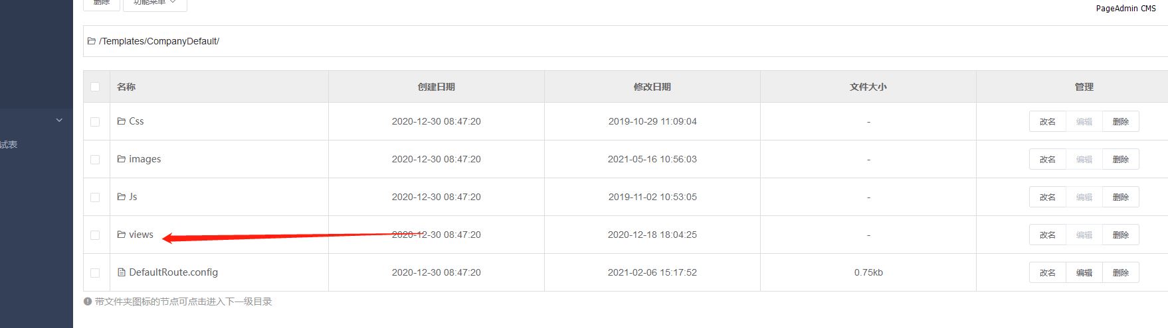1168x328 pixels.
Task: Check the box for the Css row
Action: [95, 122]
